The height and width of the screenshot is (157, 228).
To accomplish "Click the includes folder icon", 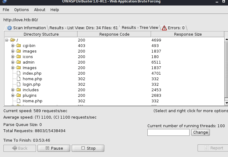I will click(18, 90).
